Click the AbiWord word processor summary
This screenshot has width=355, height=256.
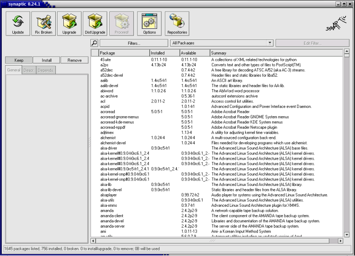click(235, 91)
